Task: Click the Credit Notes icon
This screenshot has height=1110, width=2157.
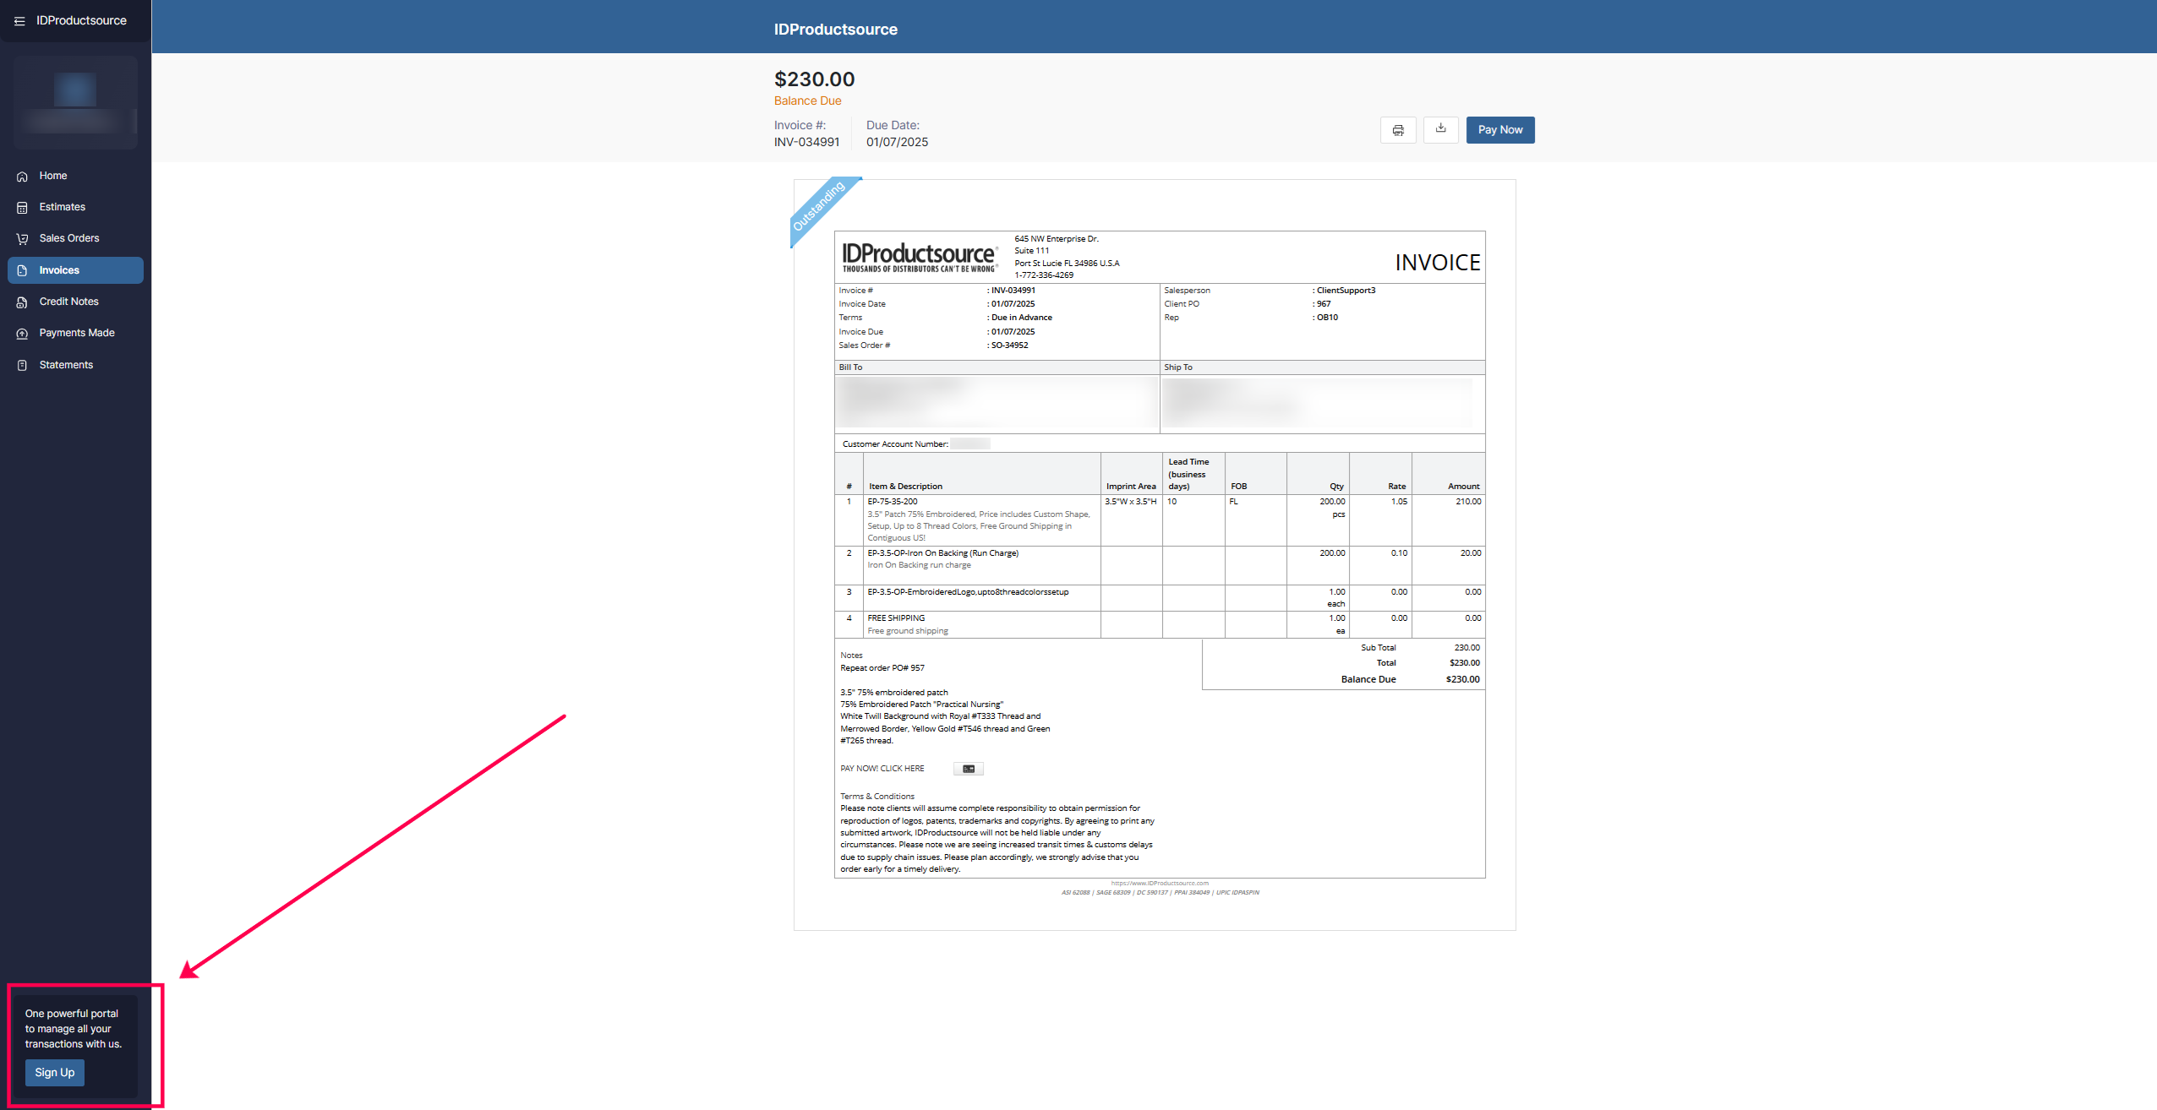Action: coord(23,302)
